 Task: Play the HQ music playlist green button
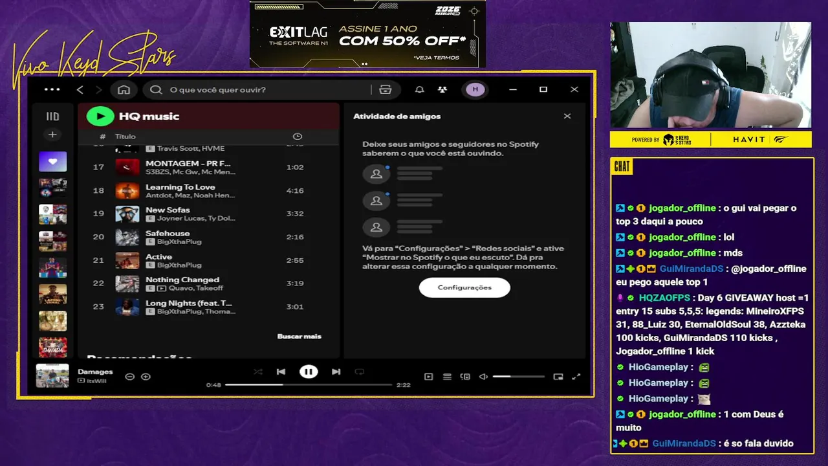coord(100,116)
